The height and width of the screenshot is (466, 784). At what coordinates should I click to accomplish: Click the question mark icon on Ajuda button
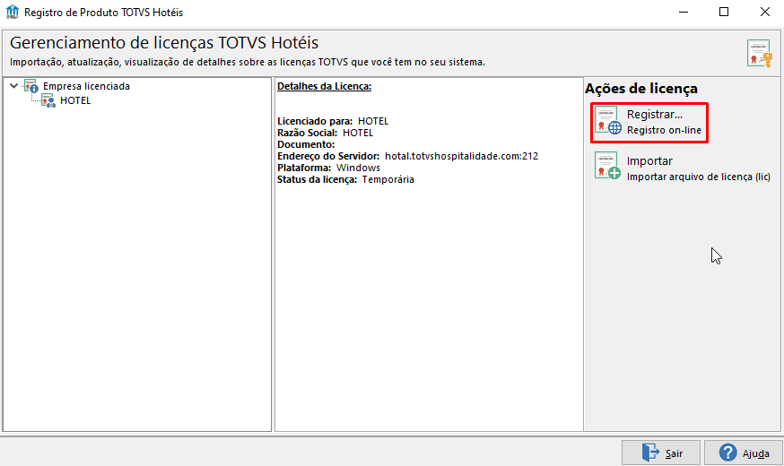[x=728, y=453]
